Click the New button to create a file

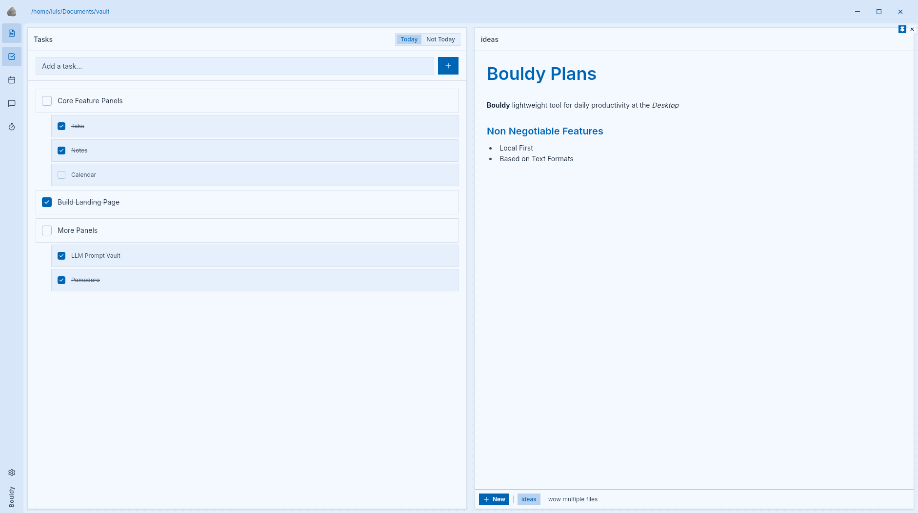[x=494, y=499]
